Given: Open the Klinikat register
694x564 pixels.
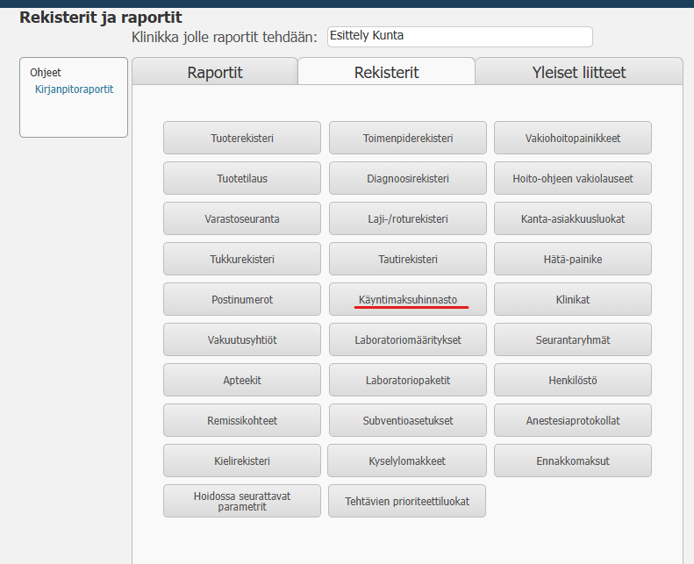Looking at the screenshot, I should click(x=572, y=299).
